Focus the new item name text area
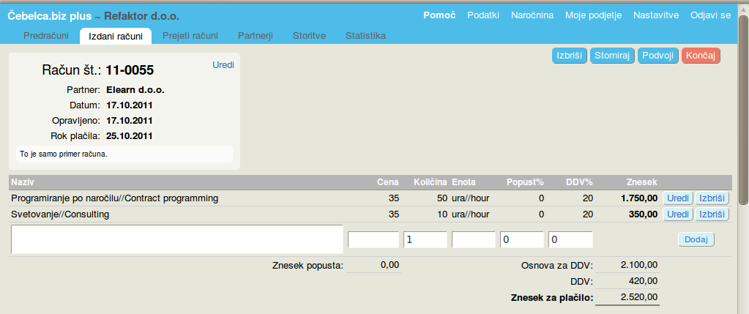 [176, 239]
